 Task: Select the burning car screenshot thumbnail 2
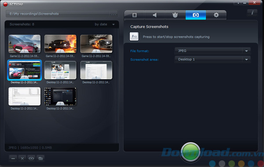(60, 44)
